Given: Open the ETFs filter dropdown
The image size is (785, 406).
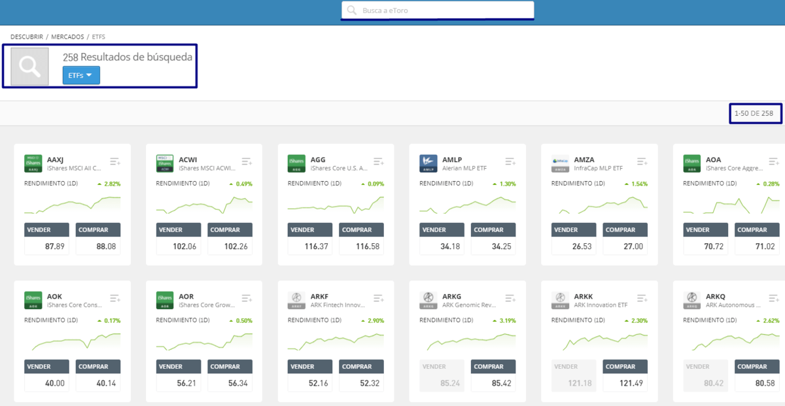Looking at the screenshot, I should pos(81,75).
